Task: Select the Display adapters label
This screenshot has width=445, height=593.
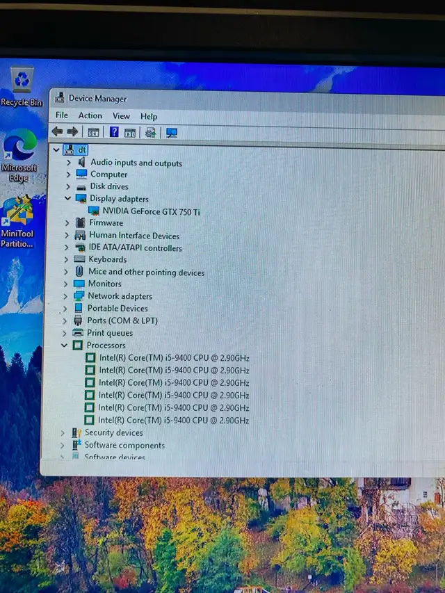Action: click(x=119, y=199)
